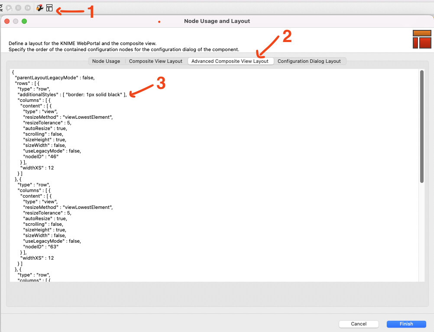Open the Composite View Layout tab
This screenshot has width=434, height=332.
(155, 61)
